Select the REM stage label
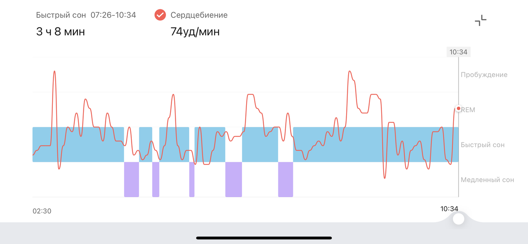 (468, 110)
